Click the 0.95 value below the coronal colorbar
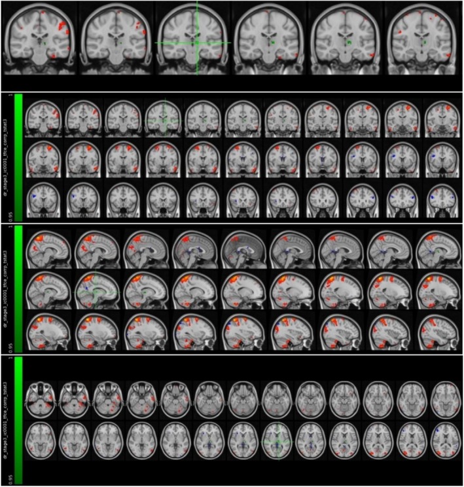 pos(10,216)
